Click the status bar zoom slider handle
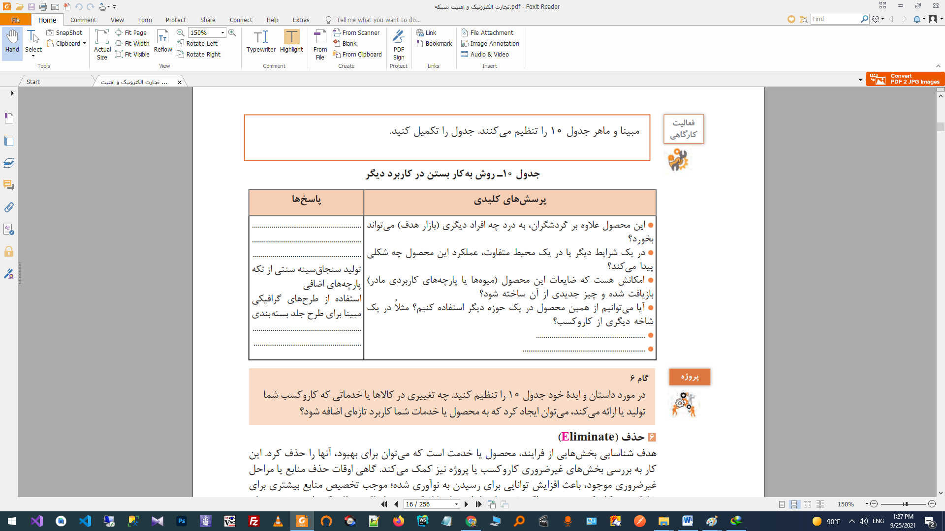Screen dimensions: 945x531 (906, 504)
